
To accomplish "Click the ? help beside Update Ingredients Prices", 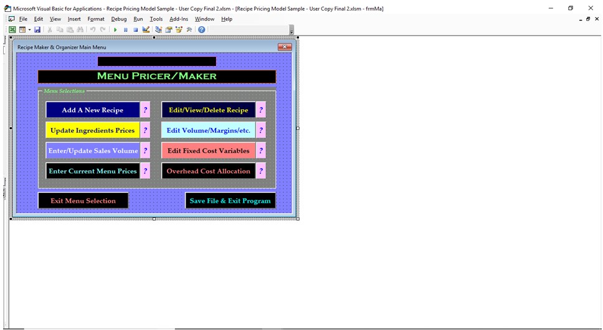I will 145,130.
